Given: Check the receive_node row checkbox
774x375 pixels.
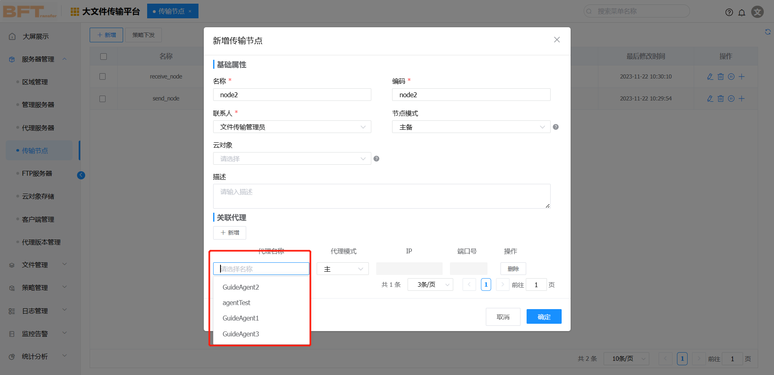Looking at the screenshot, I should coord(103,76).
